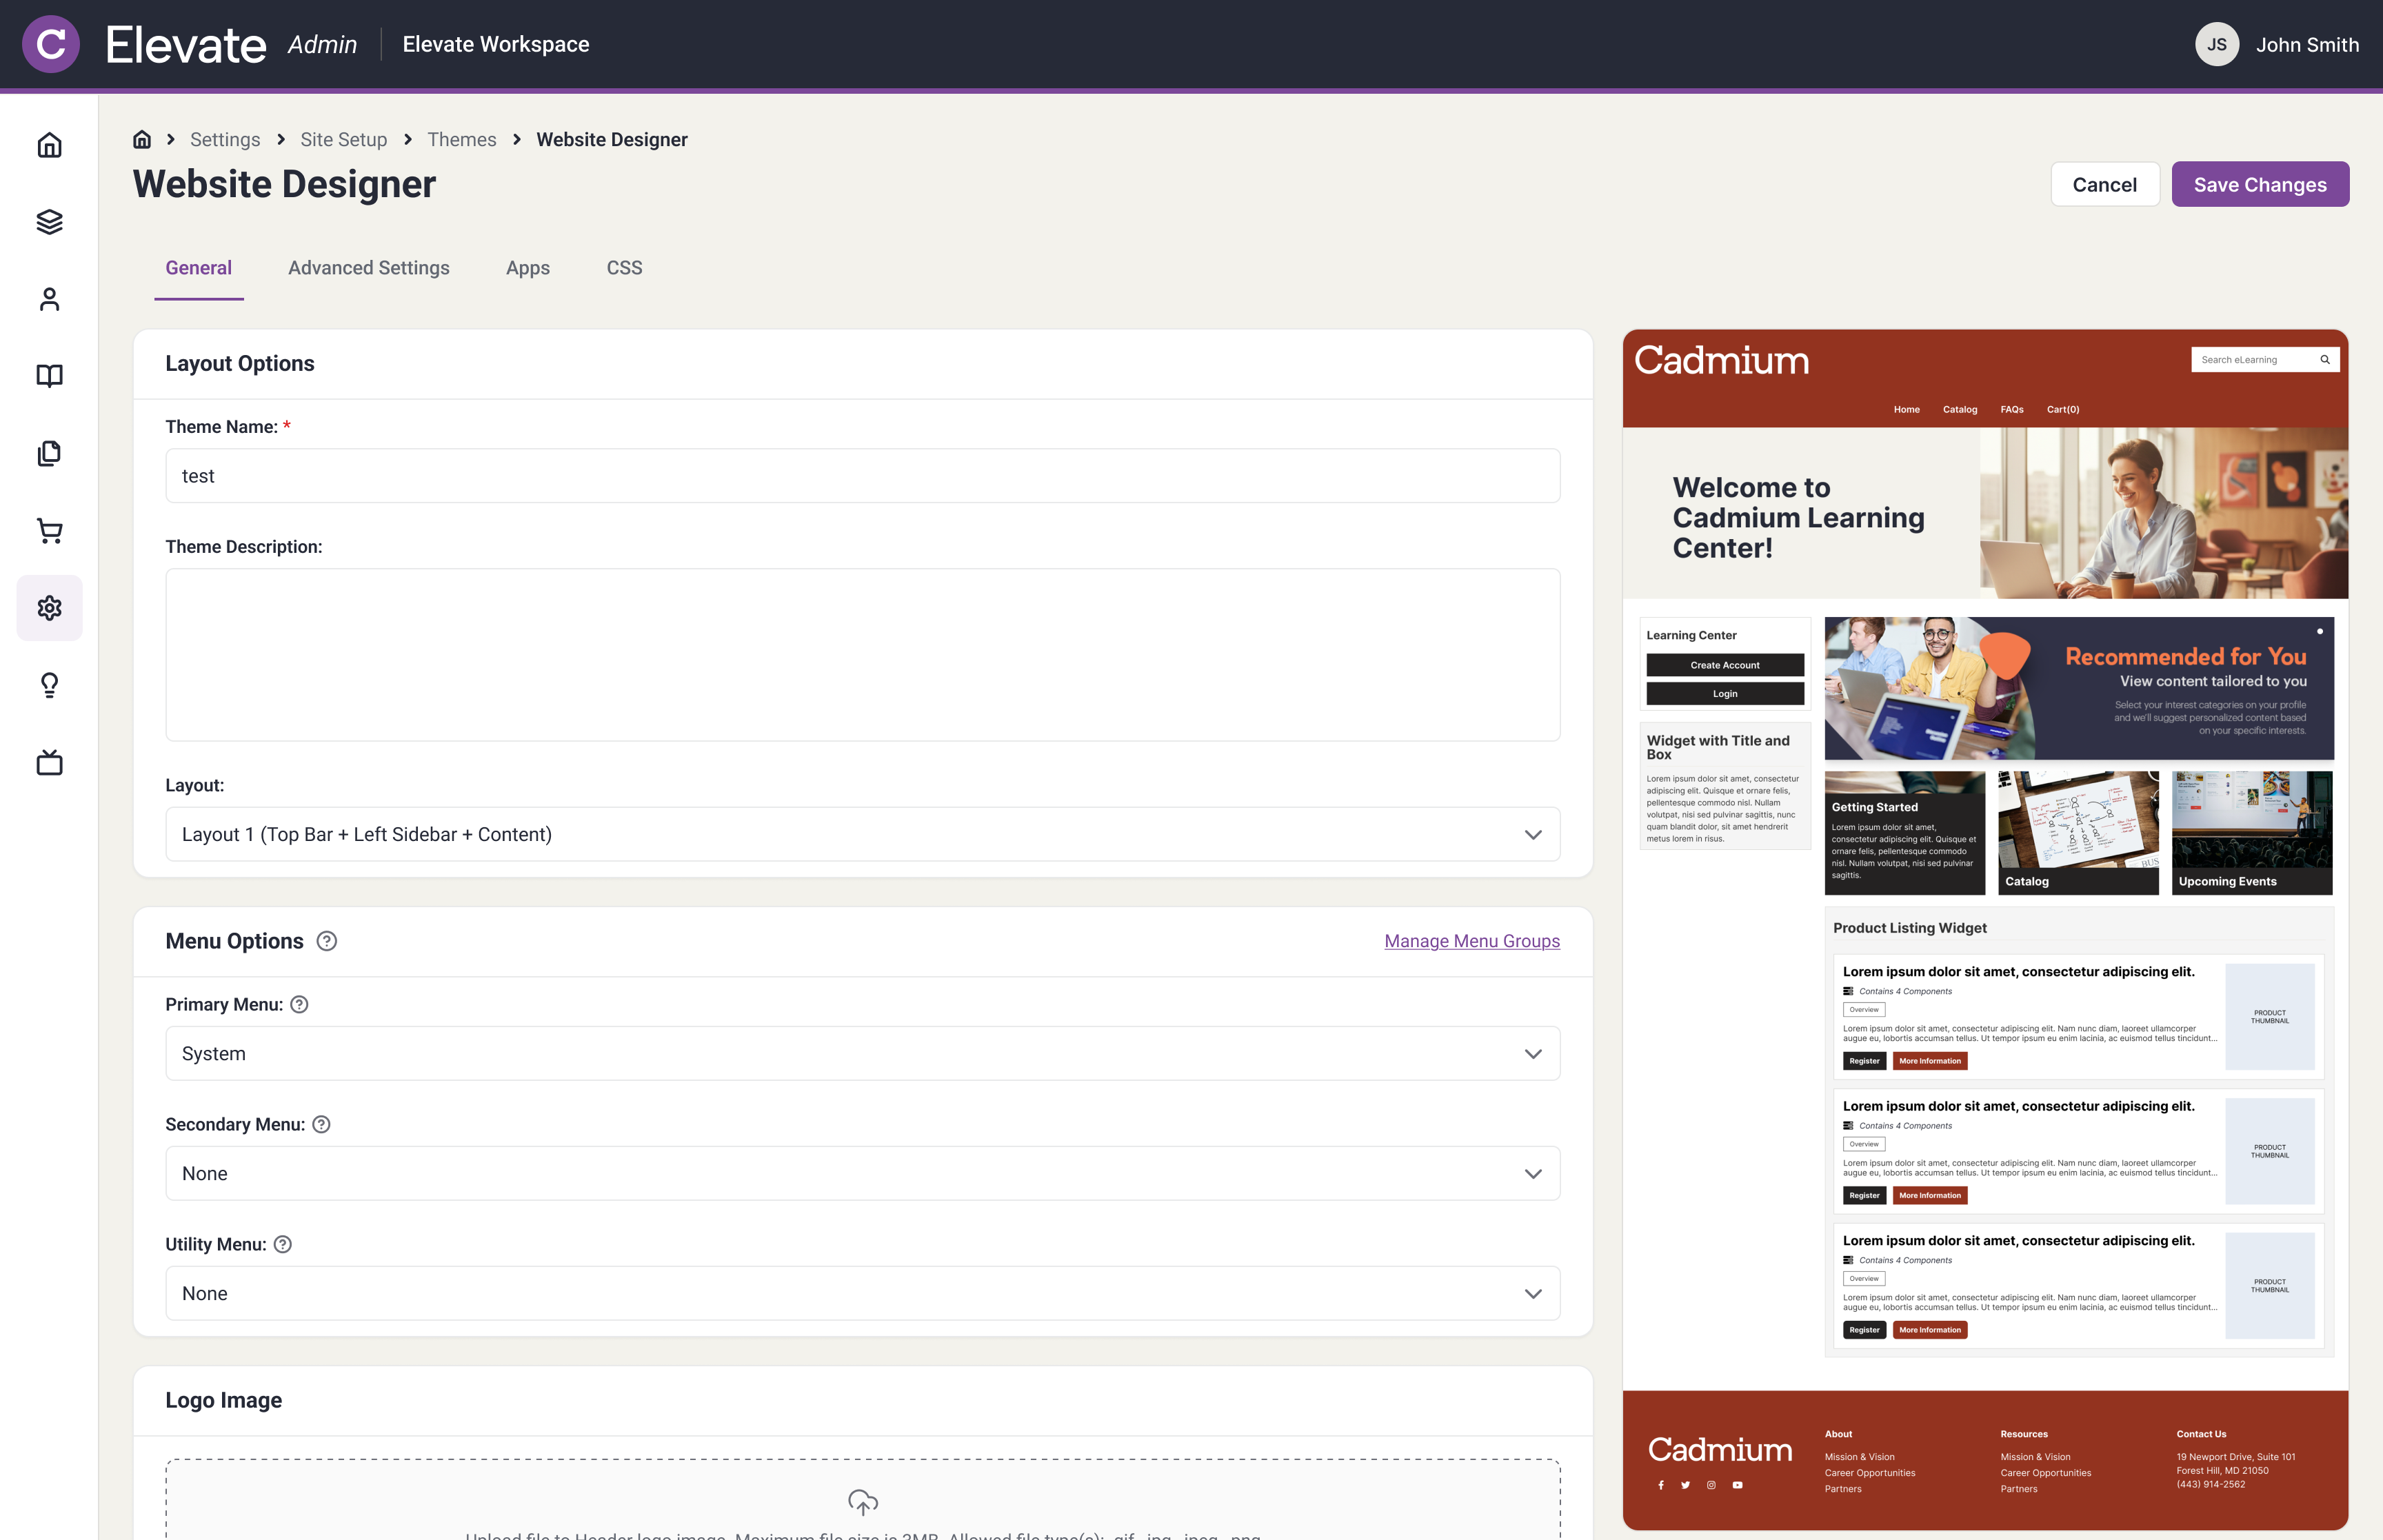Screen dimensions: 2383x1540
Task: Click the purple Elevate C logo
Action: tap(51, 44)
